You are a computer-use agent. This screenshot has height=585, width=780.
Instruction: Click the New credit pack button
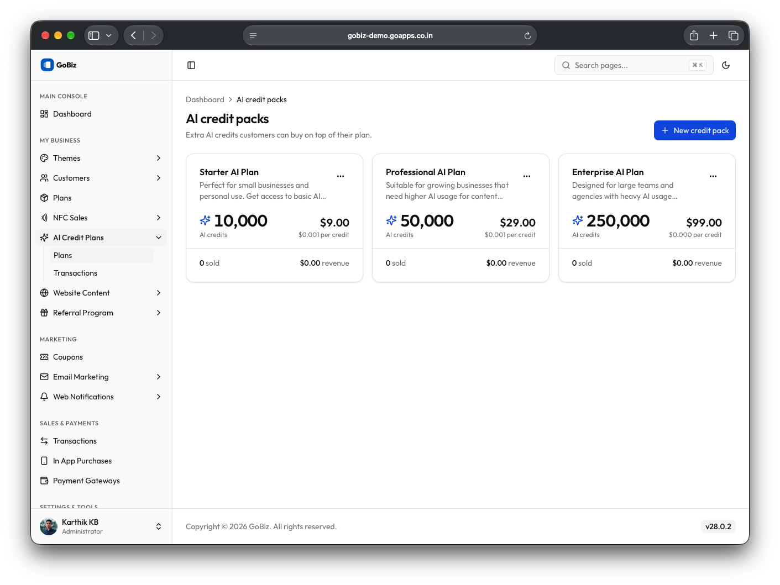tap(694, 130)
